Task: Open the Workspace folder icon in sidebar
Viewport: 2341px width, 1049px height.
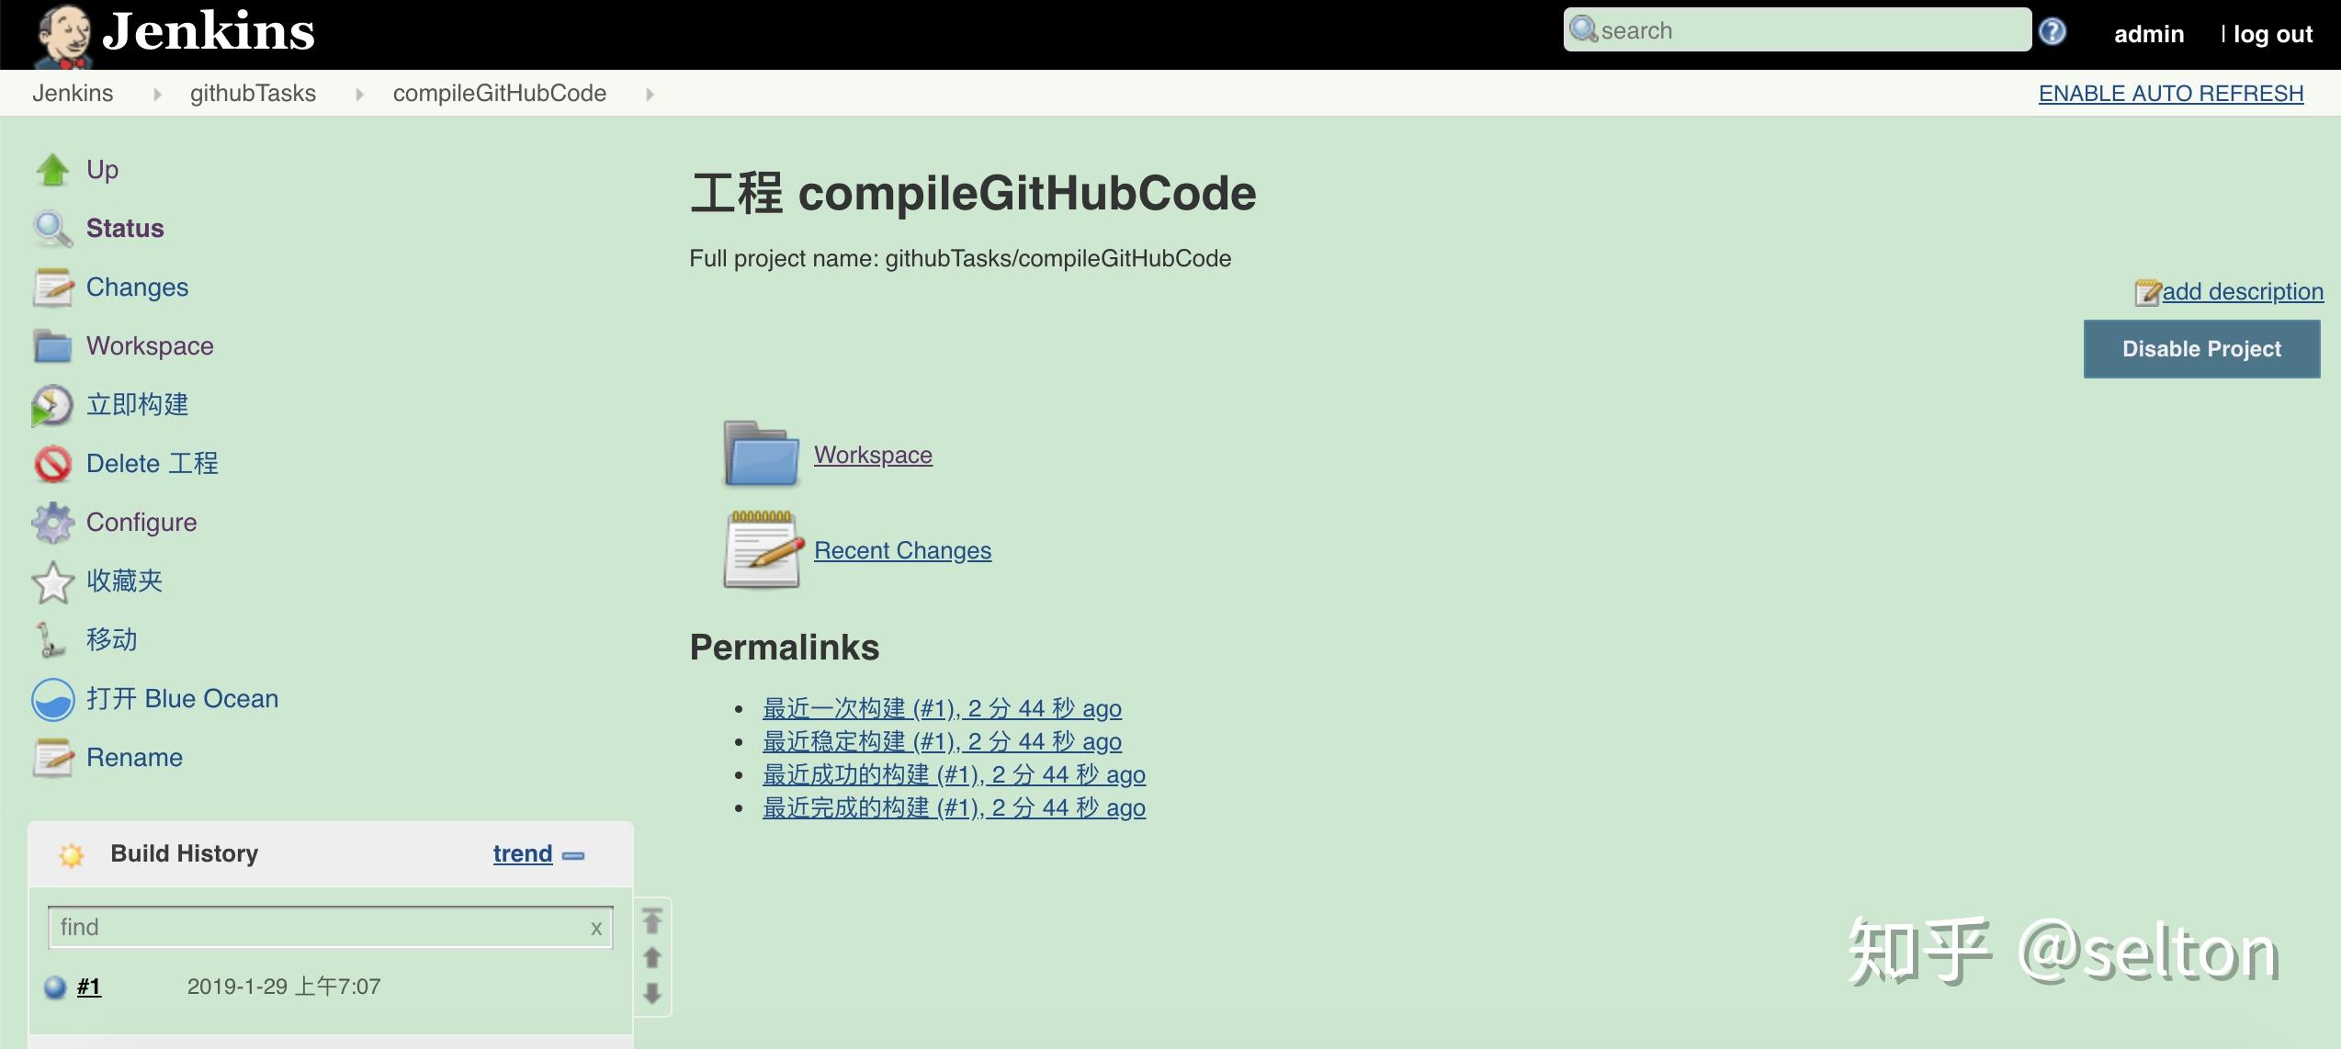Action: point(52,346)
